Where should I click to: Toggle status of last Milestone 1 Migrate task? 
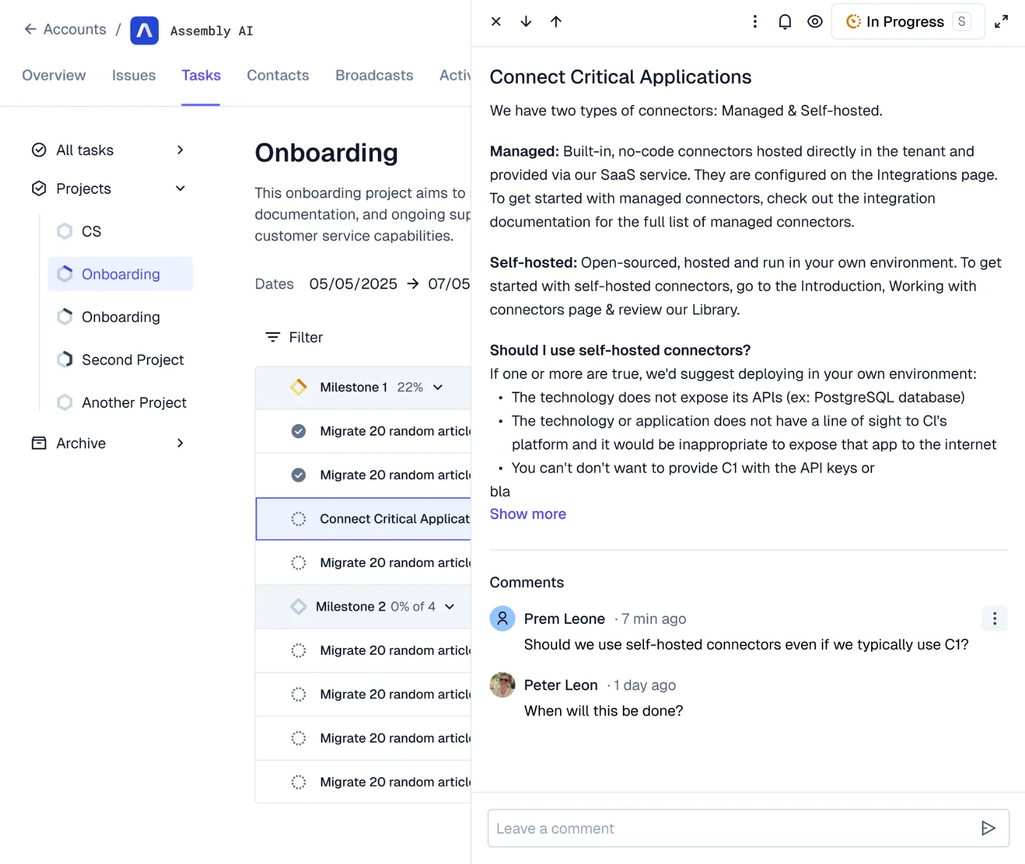pos(298,563)
